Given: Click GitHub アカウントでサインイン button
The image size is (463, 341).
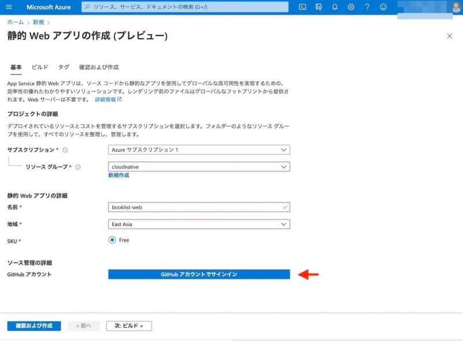Looking at the screenshot, I should coord(199,274).
